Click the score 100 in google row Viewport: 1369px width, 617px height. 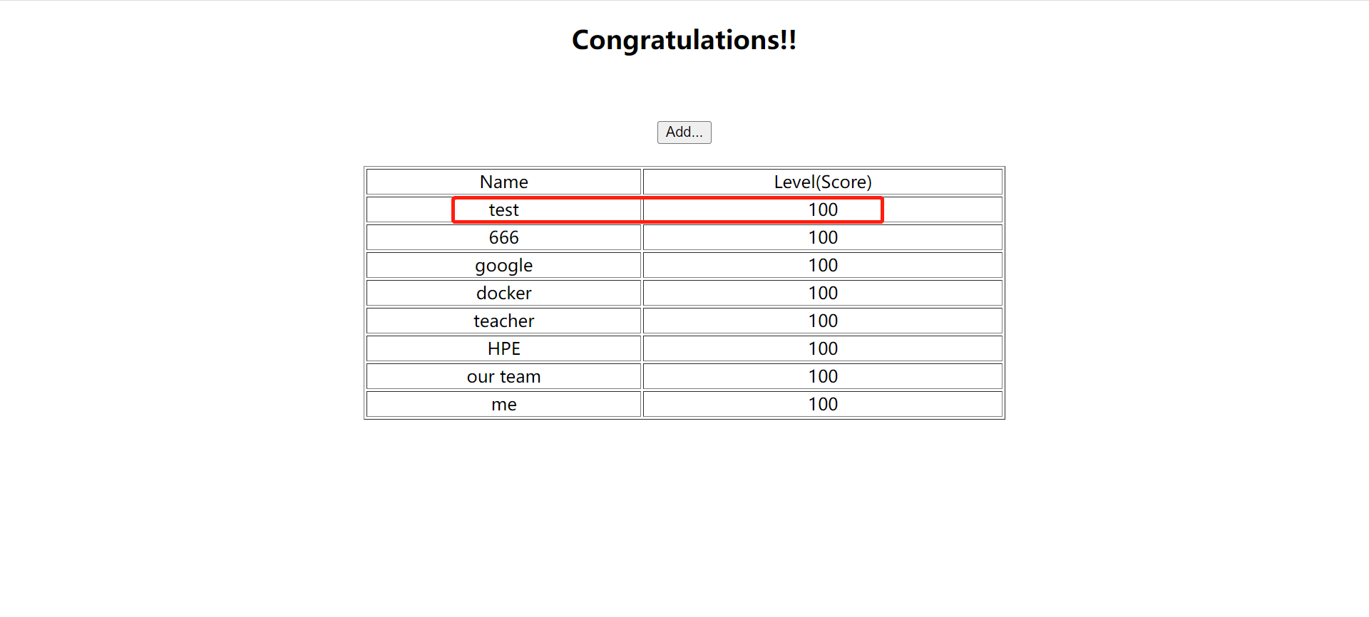(x=822, y=265)
